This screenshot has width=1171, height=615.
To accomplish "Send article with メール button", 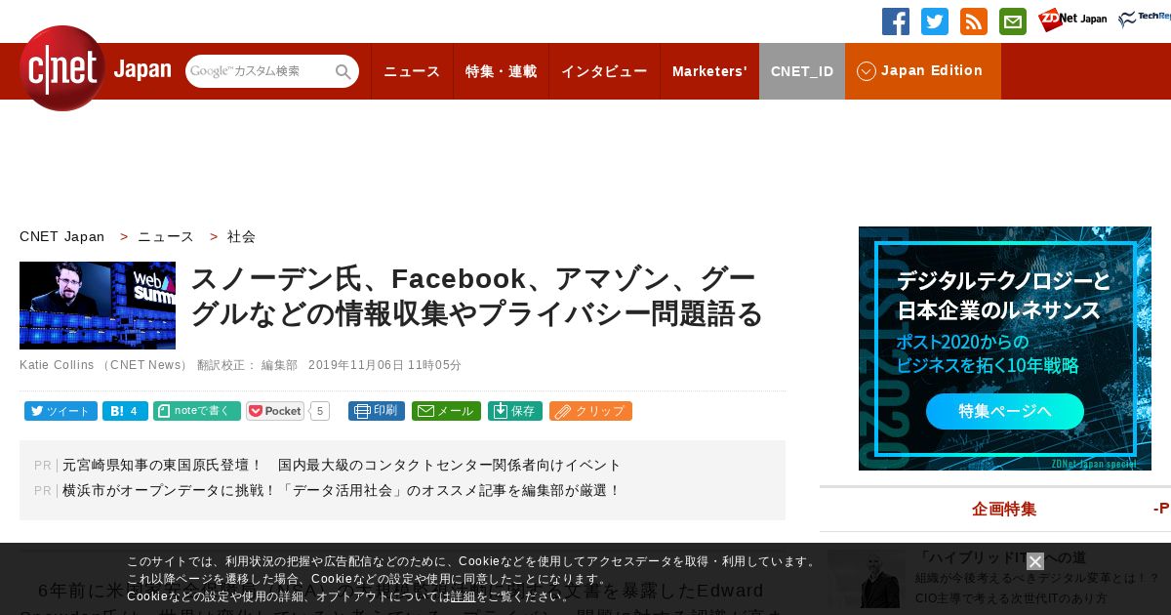I will coord(446,411).
